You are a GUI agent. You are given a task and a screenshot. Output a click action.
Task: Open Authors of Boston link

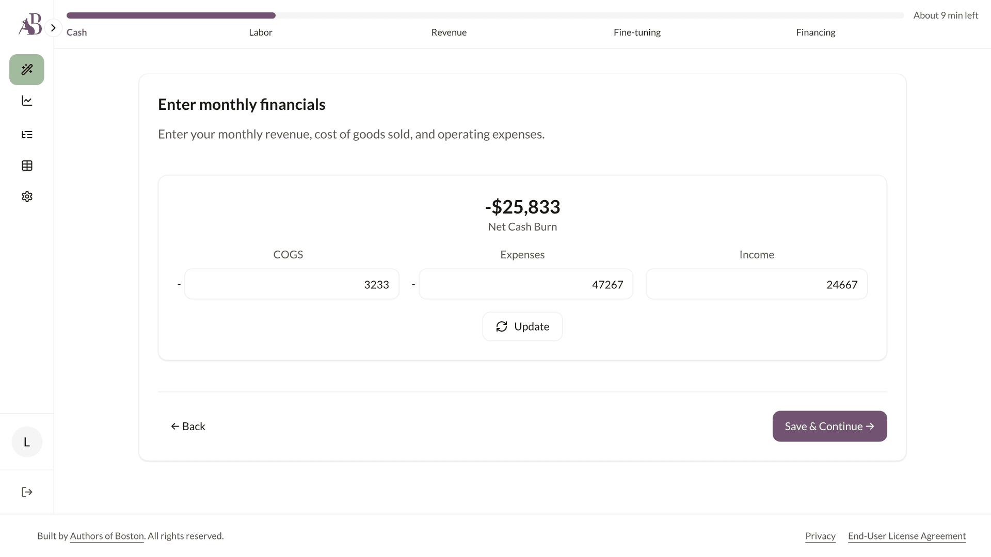pyautogui.click(x=107, y=536)
